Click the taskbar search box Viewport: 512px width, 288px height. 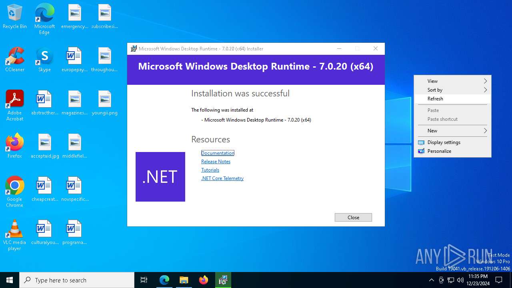pyautogui.click(x=77, y=280)
